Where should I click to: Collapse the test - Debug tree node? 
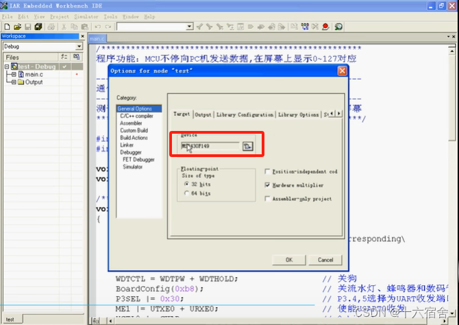pos(7,67)
